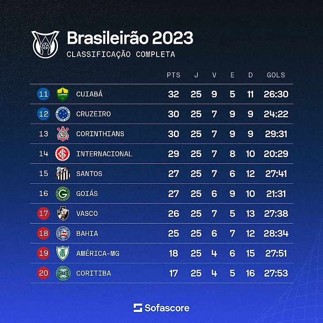Select the Santos 27:41 goals value
The image size is (323, 323).
pyautogui.click(x=276, y=173)
